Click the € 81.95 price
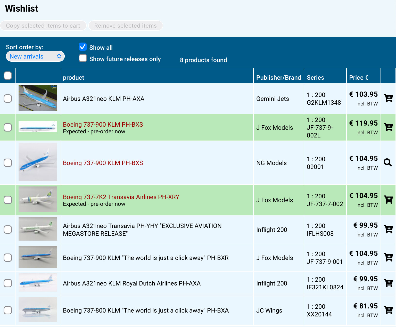 point(366,306)
